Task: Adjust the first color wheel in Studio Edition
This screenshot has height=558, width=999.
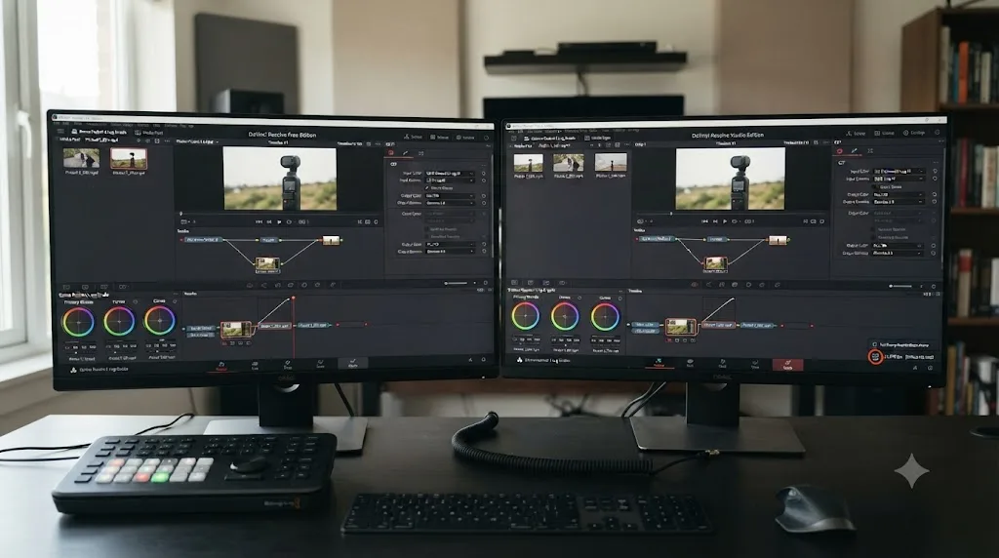Action: coord(526,316)
